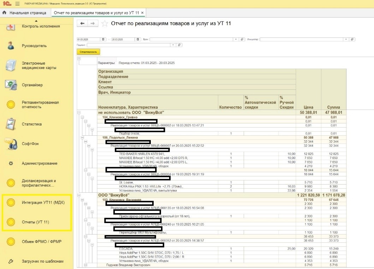Open Отчеты (УТ 11) in sidebar

pyautogui.click(x=35, y=222)
